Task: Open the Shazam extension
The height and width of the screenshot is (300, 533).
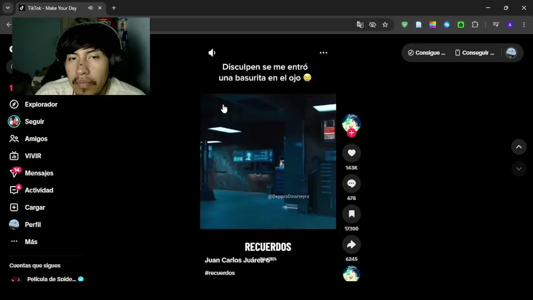Action: [447, 25]
